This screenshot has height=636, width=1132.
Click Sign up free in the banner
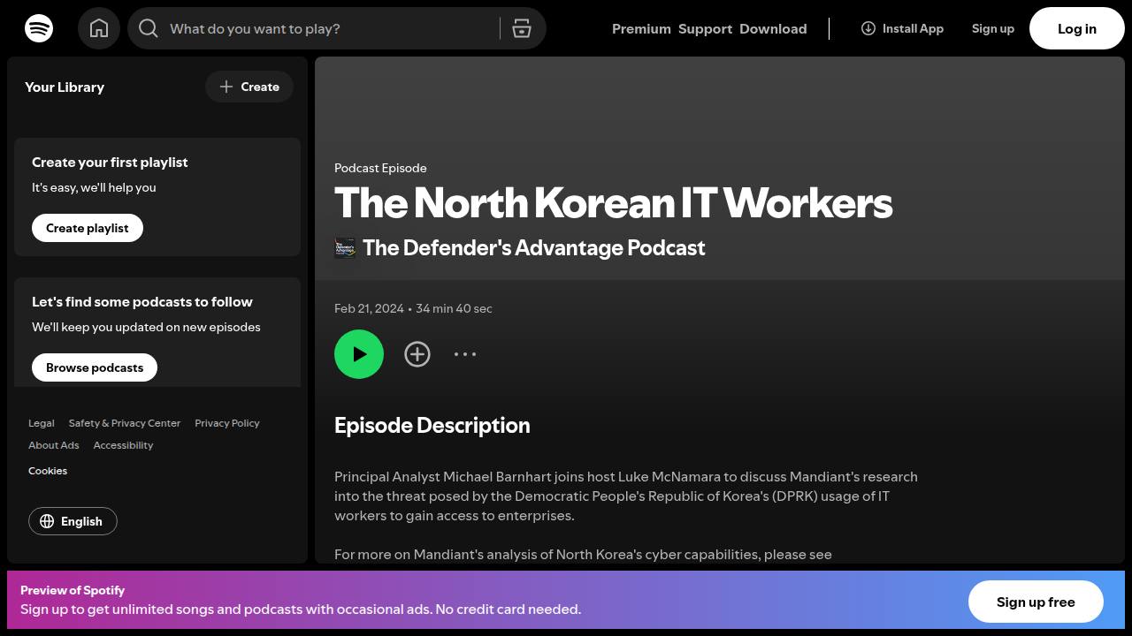pos(1036,602)
